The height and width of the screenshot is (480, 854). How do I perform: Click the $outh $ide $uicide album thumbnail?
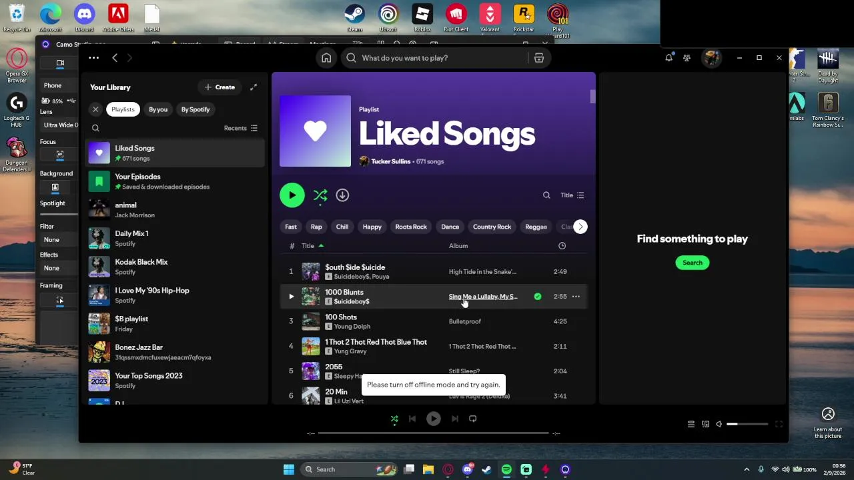[x=311, y=271]
